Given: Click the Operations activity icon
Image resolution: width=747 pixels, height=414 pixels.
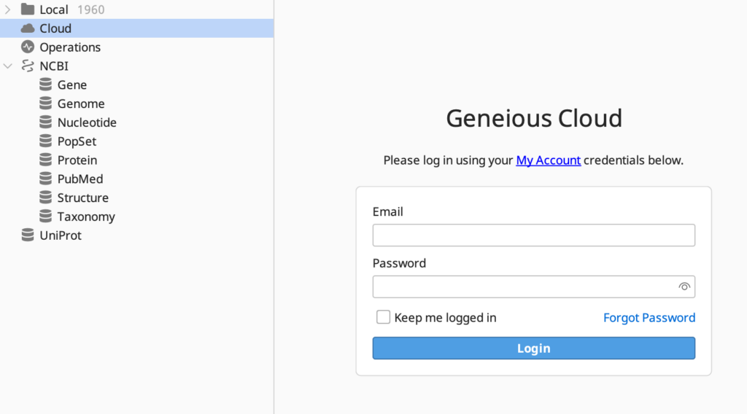Looking at the screenshot, I should pyautogui.click(x=28, y=47).
